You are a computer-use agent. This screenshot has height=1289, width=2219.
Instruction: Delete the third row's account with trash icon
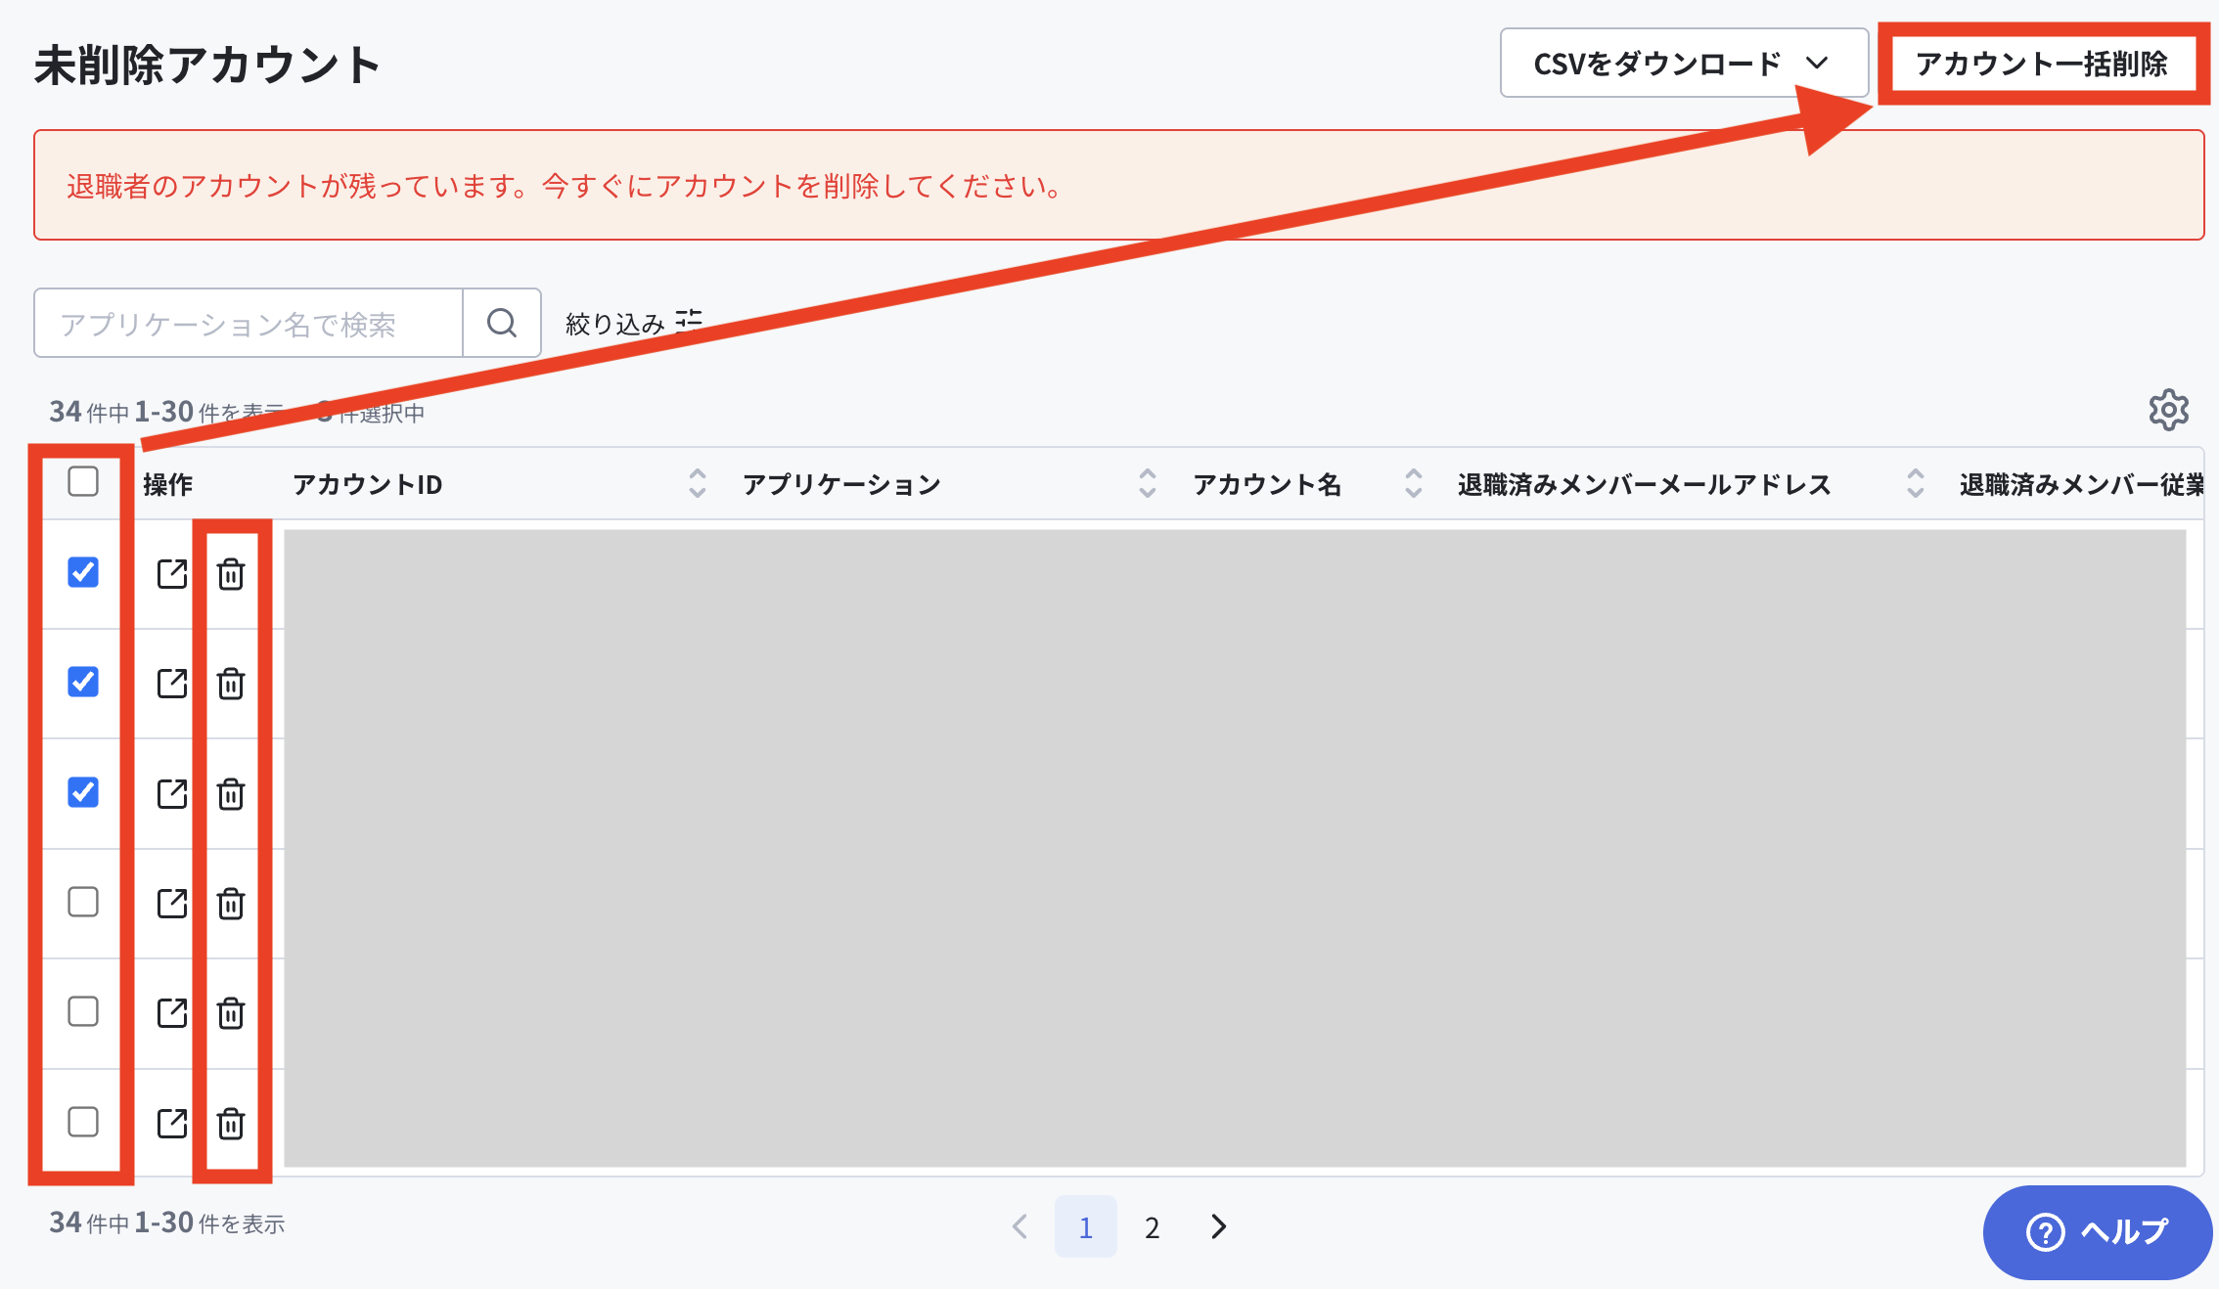coord(231,794)
